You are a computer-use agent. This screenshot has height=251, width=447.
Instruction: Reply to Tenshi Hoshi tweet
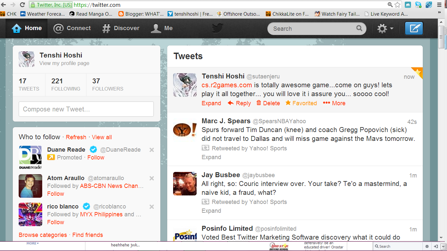click(239, 103)
